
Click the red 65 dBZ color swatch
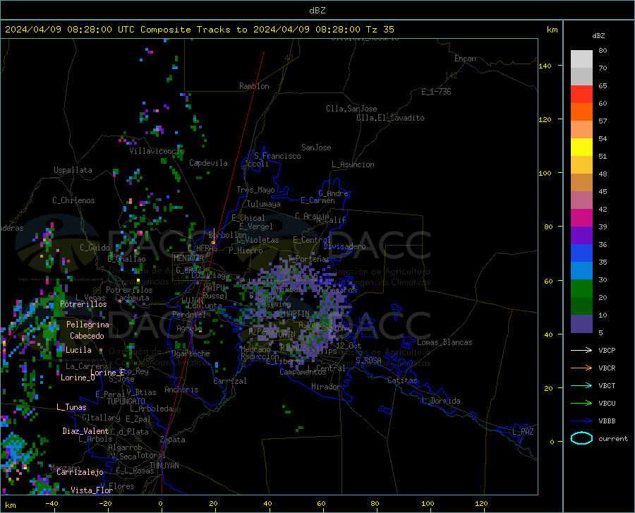click(x=581, y=95)
